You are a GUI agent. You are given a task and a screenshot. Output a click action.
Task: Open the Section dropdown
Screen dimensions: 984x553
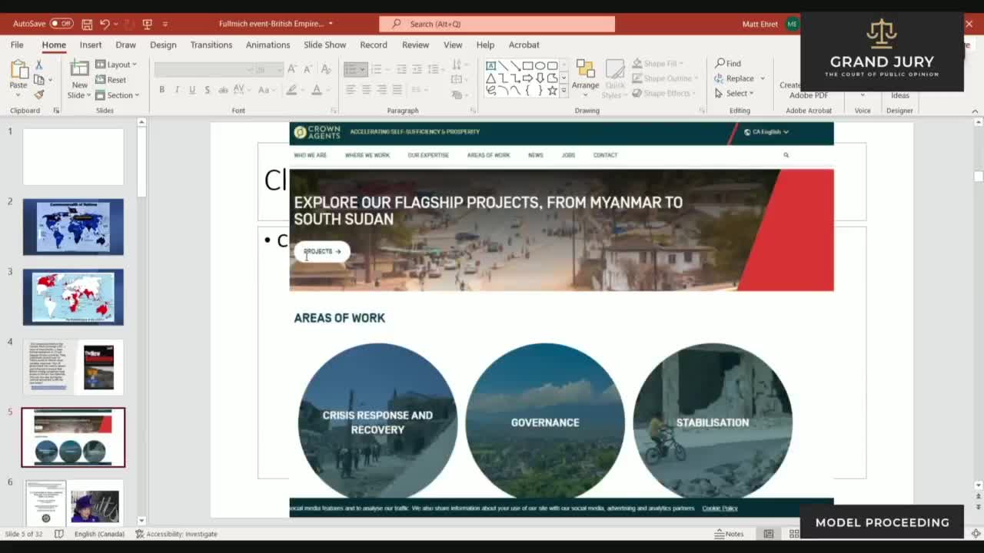[118, 95]
